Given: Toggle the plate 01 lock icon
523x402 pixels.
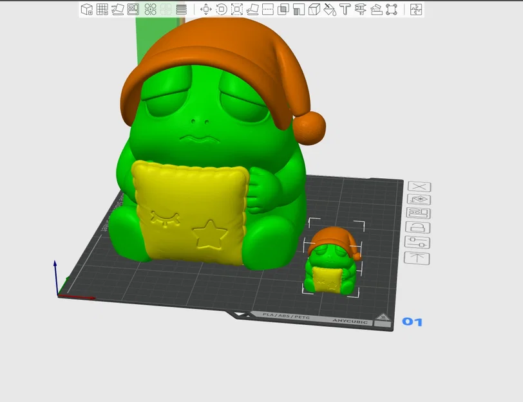Looking at the screenshot, I should pos(418,227).
